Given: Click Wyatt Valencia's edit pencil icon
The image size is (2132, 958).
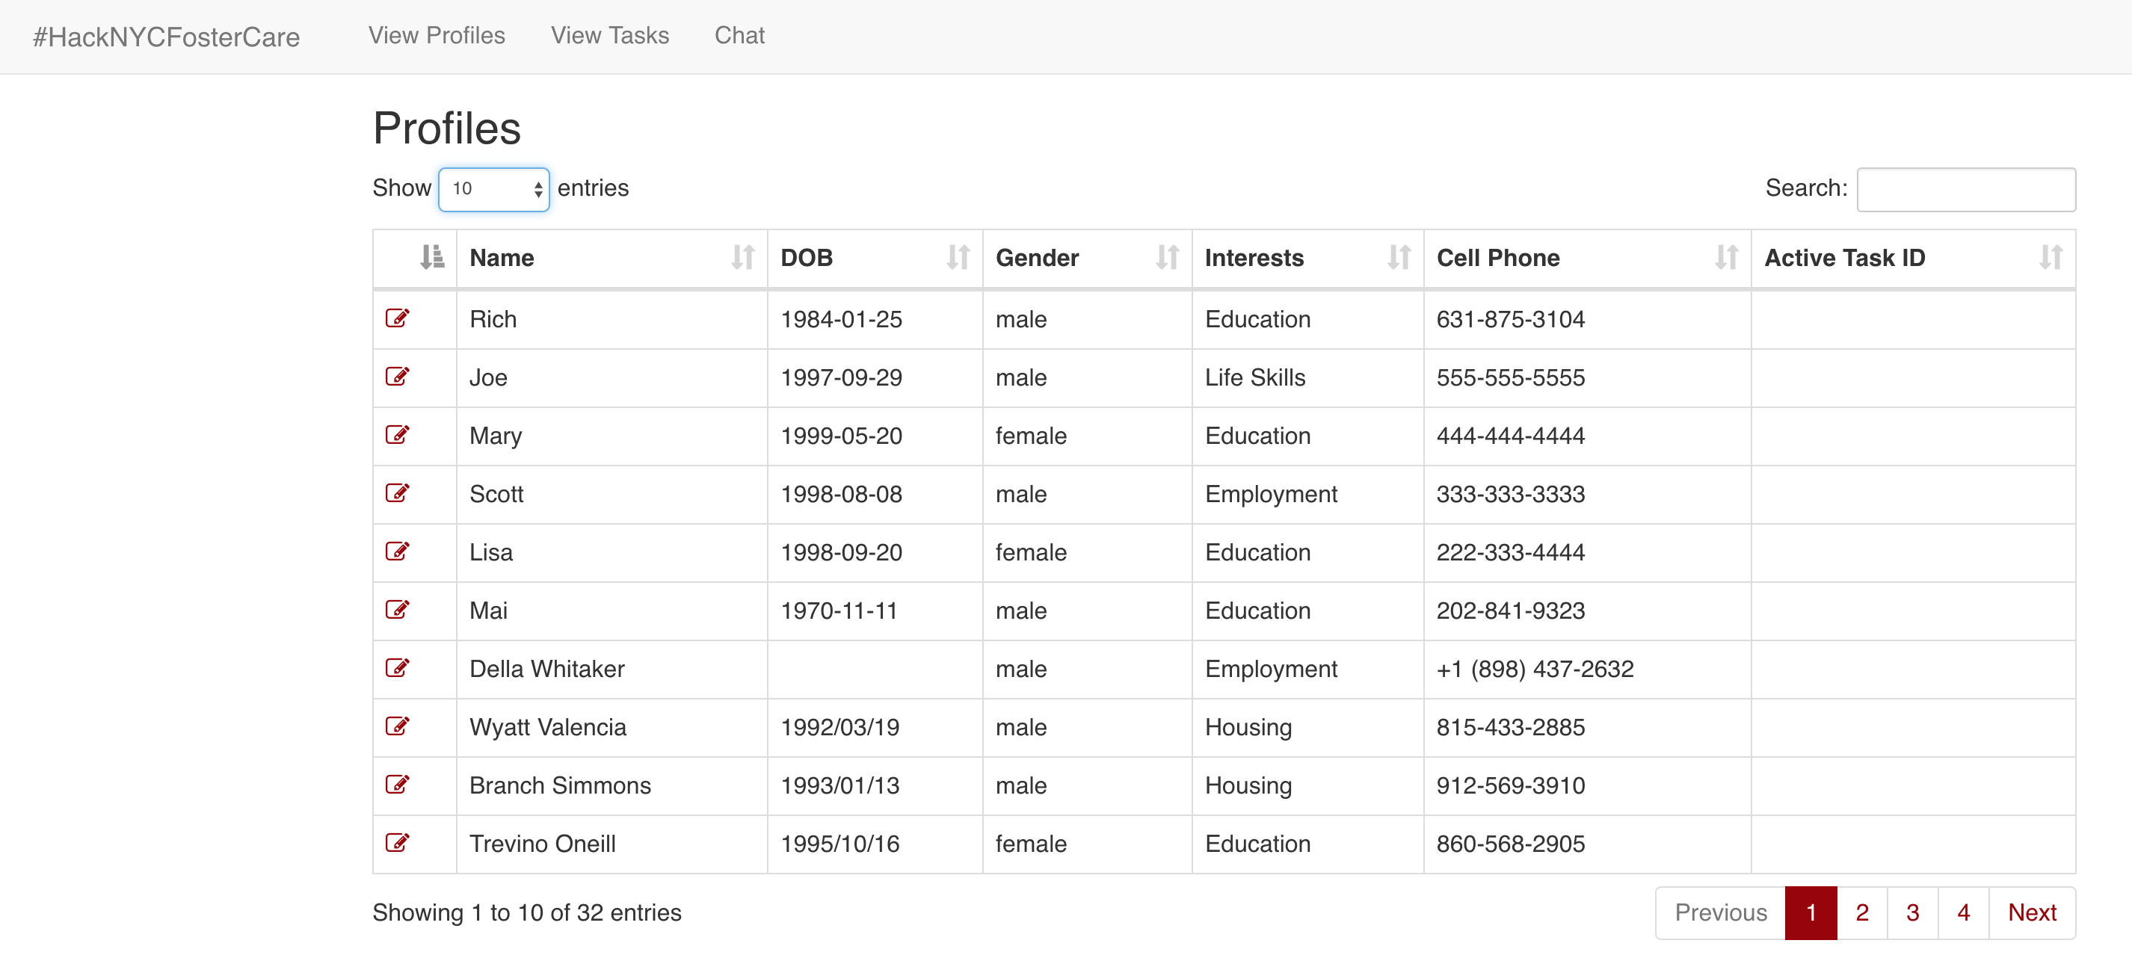Looking at the screenshot, I should (397, 726).
